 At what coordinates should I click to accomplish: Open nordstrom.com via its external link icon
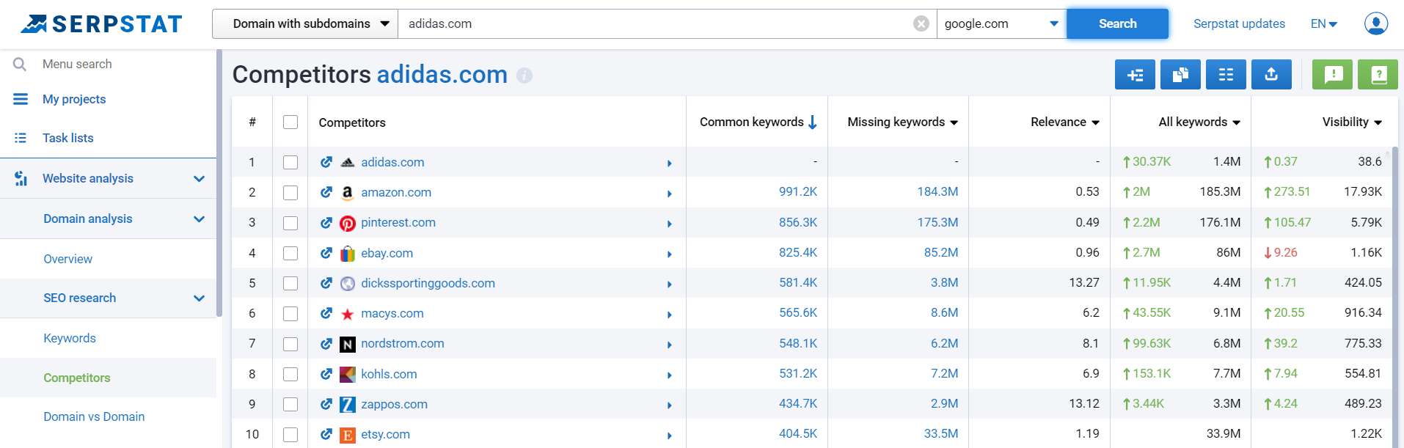tap(326, 343)
